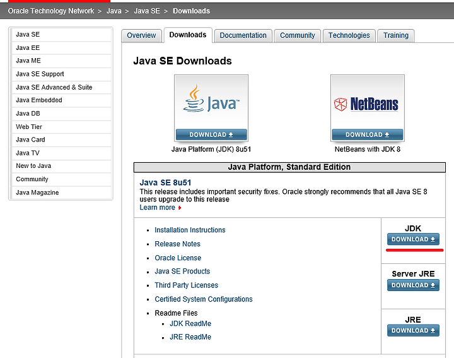The width and height of the screenshot is (454, 358).
Task: Open Certified System Configurations link
Action: tap(204, 299)
